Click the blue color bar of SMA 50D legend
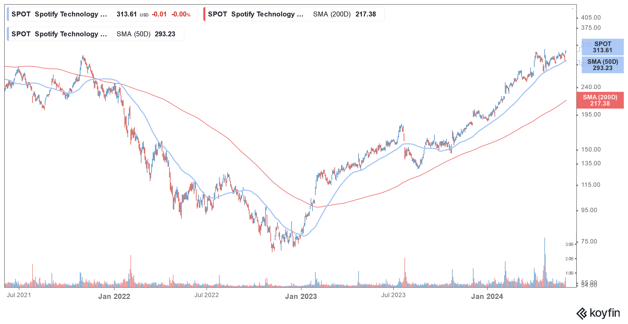Viewport: 628px width, 324px height. click(x=8, y=34)
